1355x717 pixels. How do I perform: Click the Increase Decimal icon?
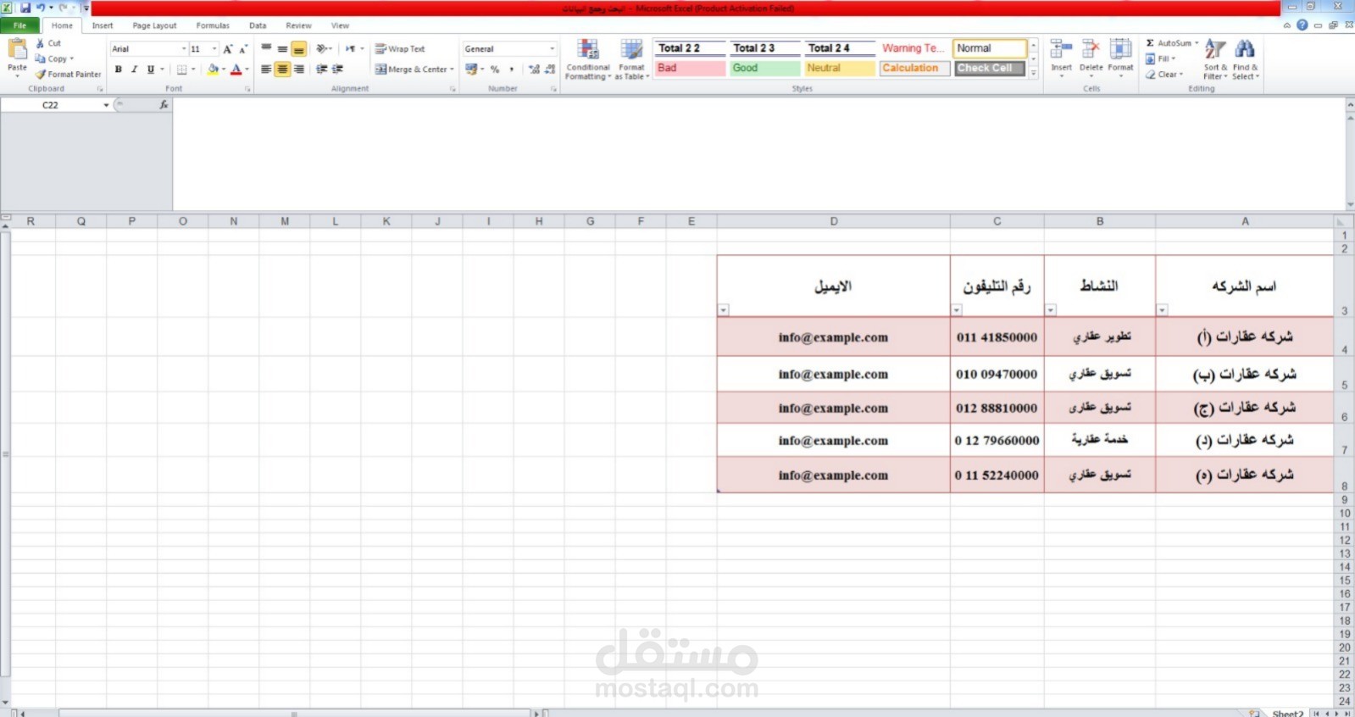pos(534,69)
